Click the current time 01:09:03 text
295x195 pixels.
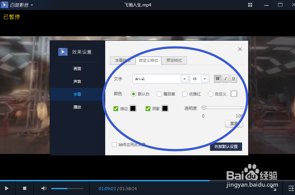tap(107, 189)
